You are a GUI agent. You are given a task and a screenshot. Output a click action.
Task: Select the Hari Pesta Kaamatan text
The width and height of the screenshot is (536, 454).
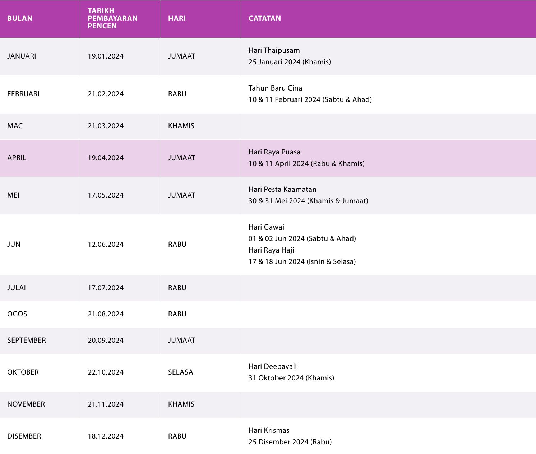[x=282, y=189]
